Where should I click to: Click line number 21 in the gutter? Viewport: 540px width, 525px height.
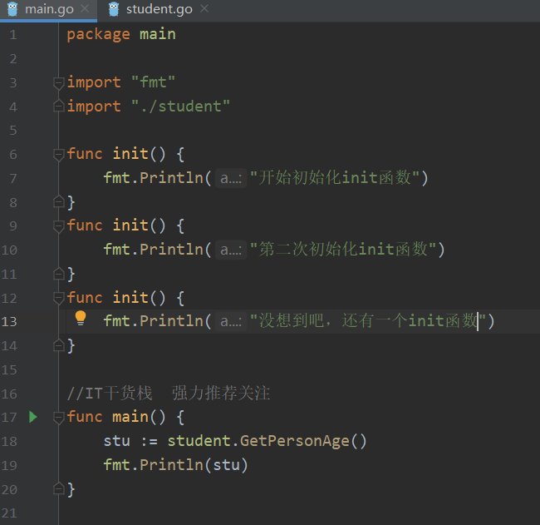[x=9, y=513]
